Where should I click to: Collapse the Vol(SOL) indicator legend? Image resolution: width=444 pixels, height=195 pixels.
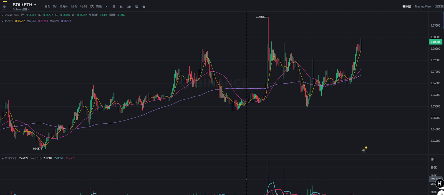click(3, 158)
